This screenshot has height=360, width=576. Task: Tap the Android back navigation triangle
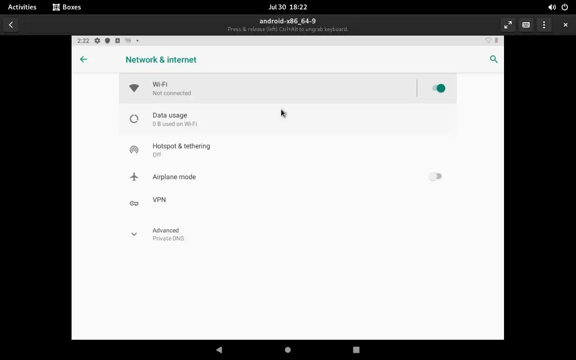point(219,350)
